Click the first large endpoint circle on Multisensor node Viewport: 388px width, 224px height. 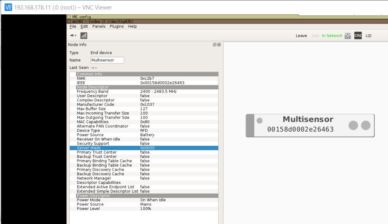coord(353,126)
